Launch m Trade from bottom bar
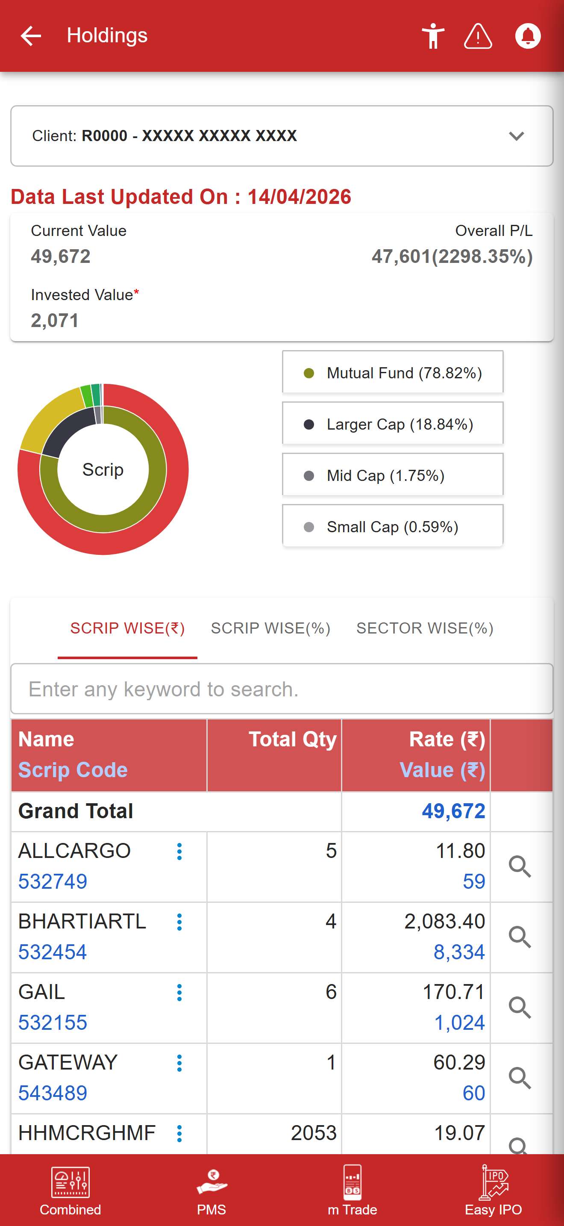 pos(352,1190)
